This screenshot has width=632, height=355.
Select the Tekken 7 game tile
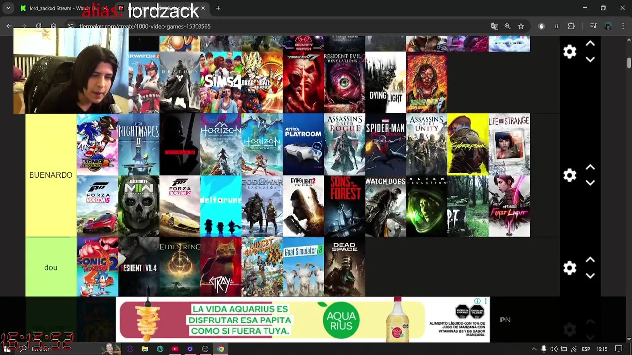point(303,82)
